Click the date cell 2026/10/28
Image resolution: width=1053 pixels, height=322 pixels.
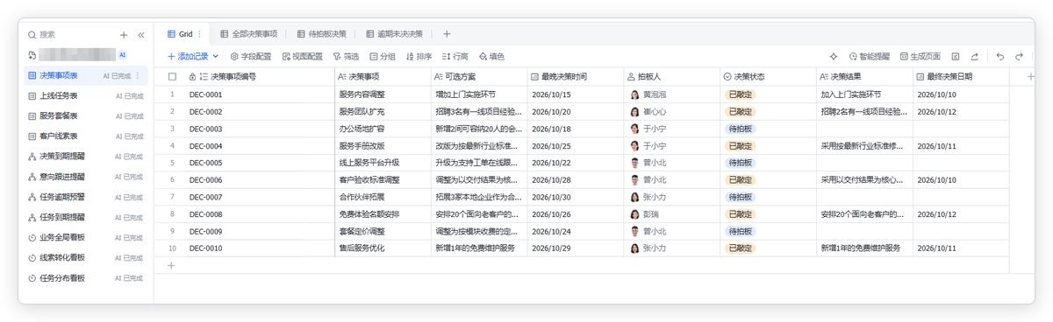click(x=575, y=179)
